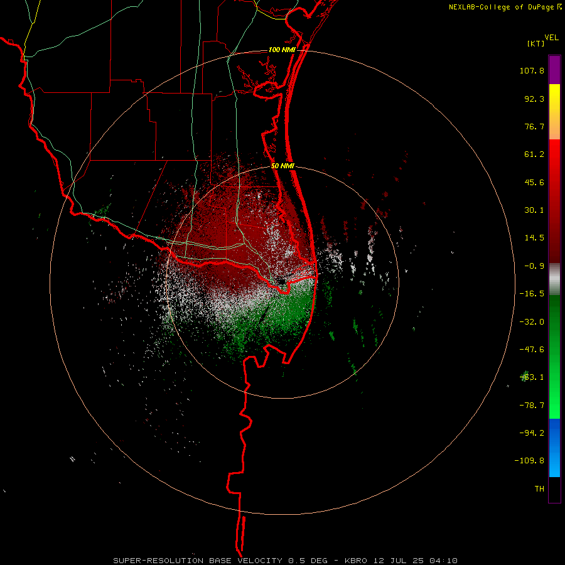
Task: Click the -63.1 legend value
Action: coord(532,377)
